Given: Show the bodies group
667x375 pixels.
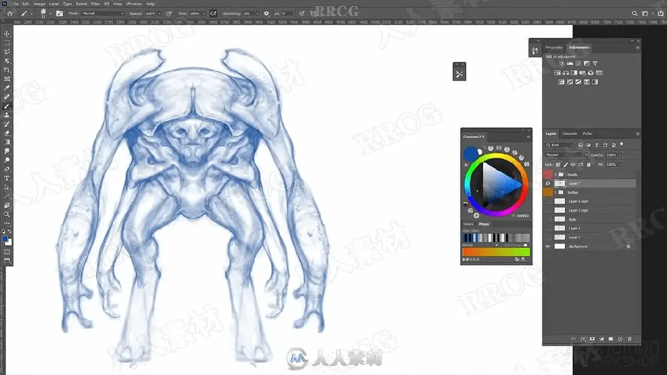Looking at the screenshot, I should (548, 192).
